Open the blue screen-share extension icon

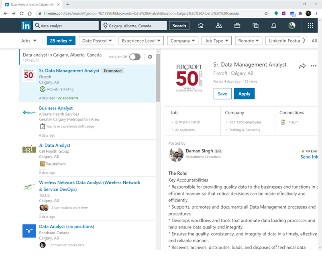click(293, 14)
